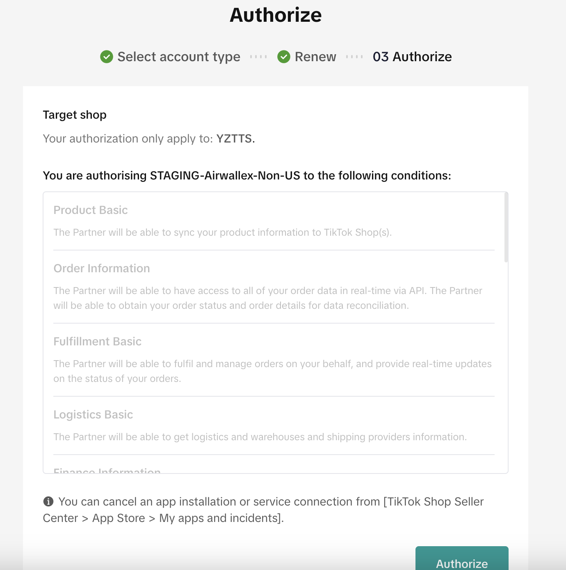Click the warehouses and shipping providers description
The image size is (566, 570).
point(260,437)
